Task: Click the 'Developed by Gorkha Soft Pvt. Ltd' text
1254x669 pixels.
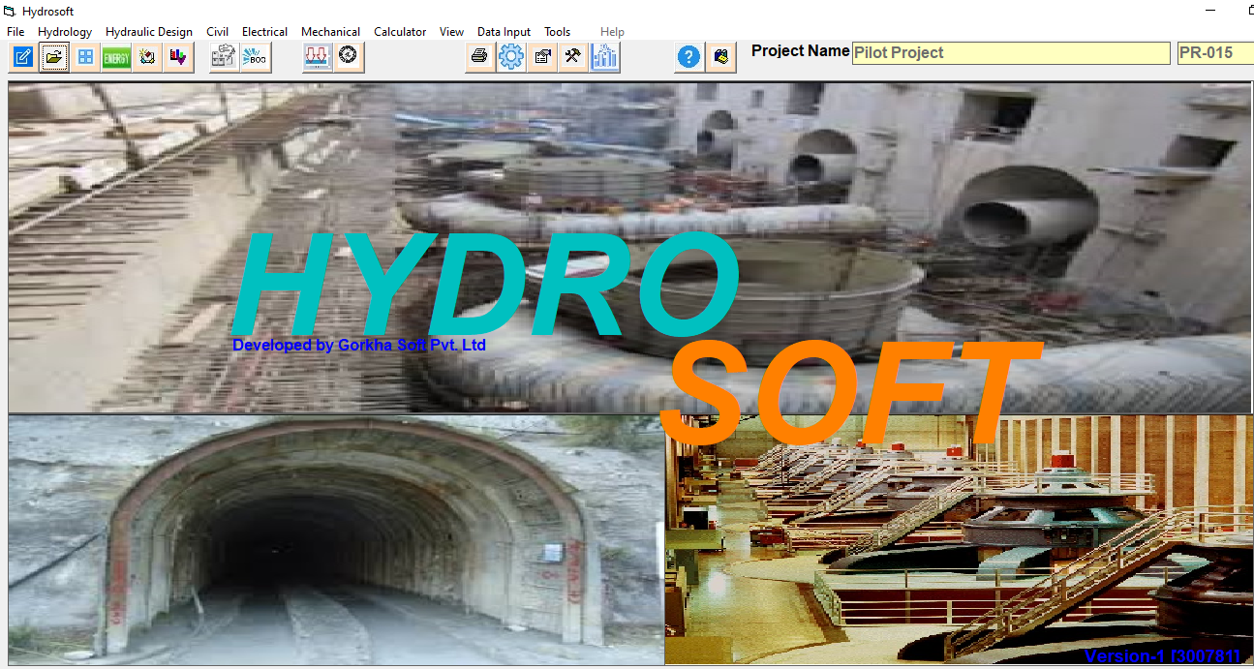Action: coord(359,345)
